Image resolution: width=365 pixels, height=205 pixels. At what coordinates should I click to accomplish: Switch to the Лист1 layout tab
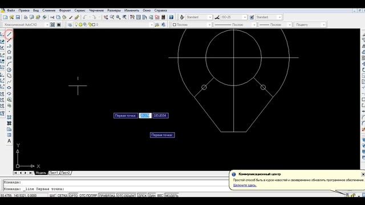54,173
